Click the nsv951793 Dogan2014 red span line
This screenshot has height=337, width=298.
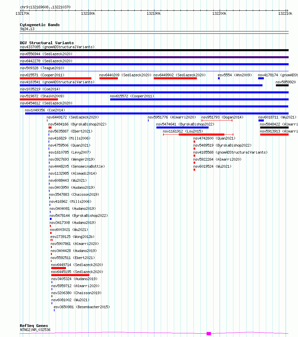pos(217,120)
